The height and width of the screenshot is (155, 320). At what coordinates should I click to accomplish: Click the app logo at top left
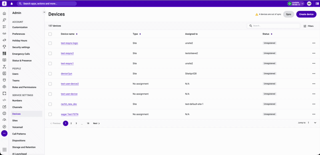click(x=4, y=4)
